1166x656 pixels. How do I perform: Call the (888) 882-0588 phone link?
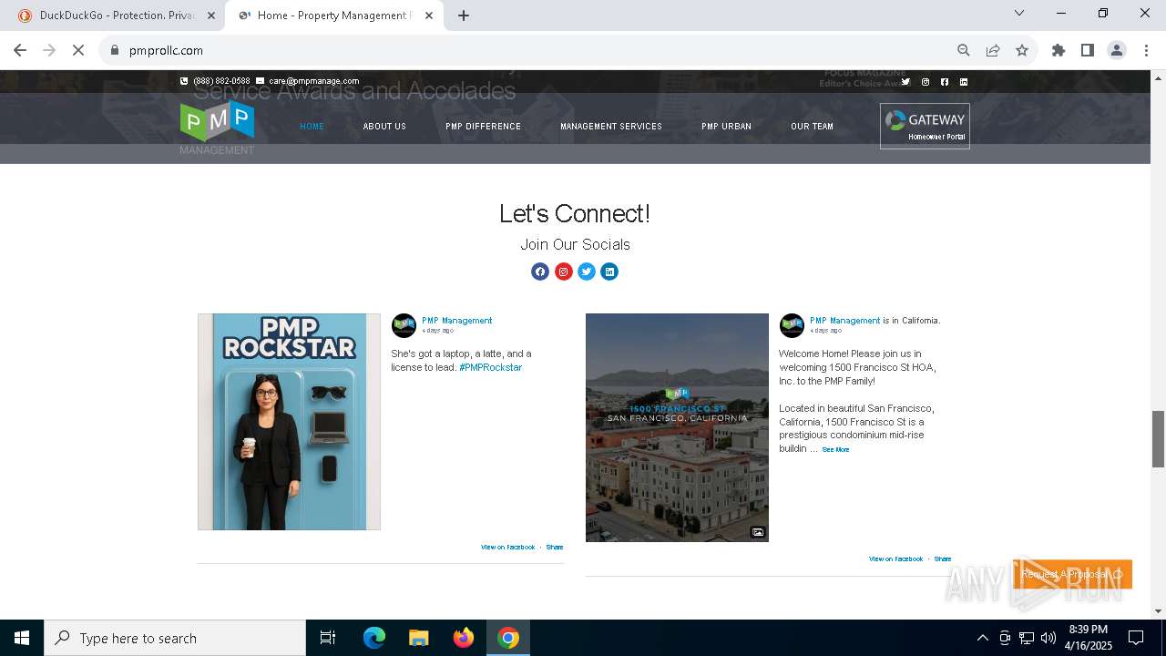pyautogui.click(x=221, y=81)
